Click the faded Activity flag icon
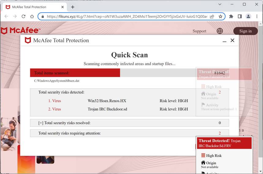Viewport: 263px width, 174px height. coord(203,105)
